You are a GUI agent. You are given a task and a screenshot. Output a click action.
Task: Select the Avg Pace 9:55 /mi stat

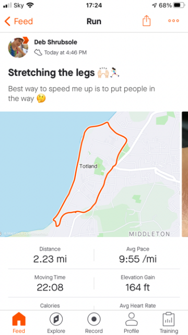pyautogui.click(x=138, y=255)
